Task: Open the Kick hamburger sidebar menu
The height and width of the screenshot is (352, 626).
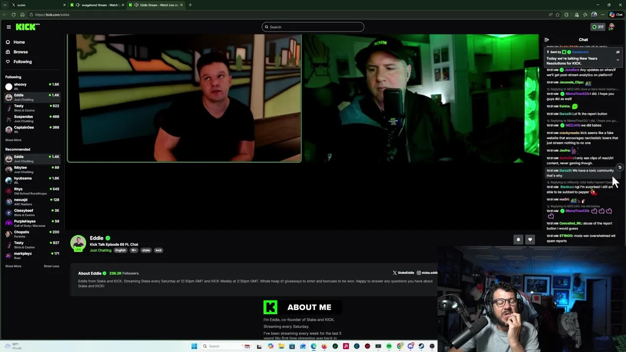Action: click(x=8, y=27)
